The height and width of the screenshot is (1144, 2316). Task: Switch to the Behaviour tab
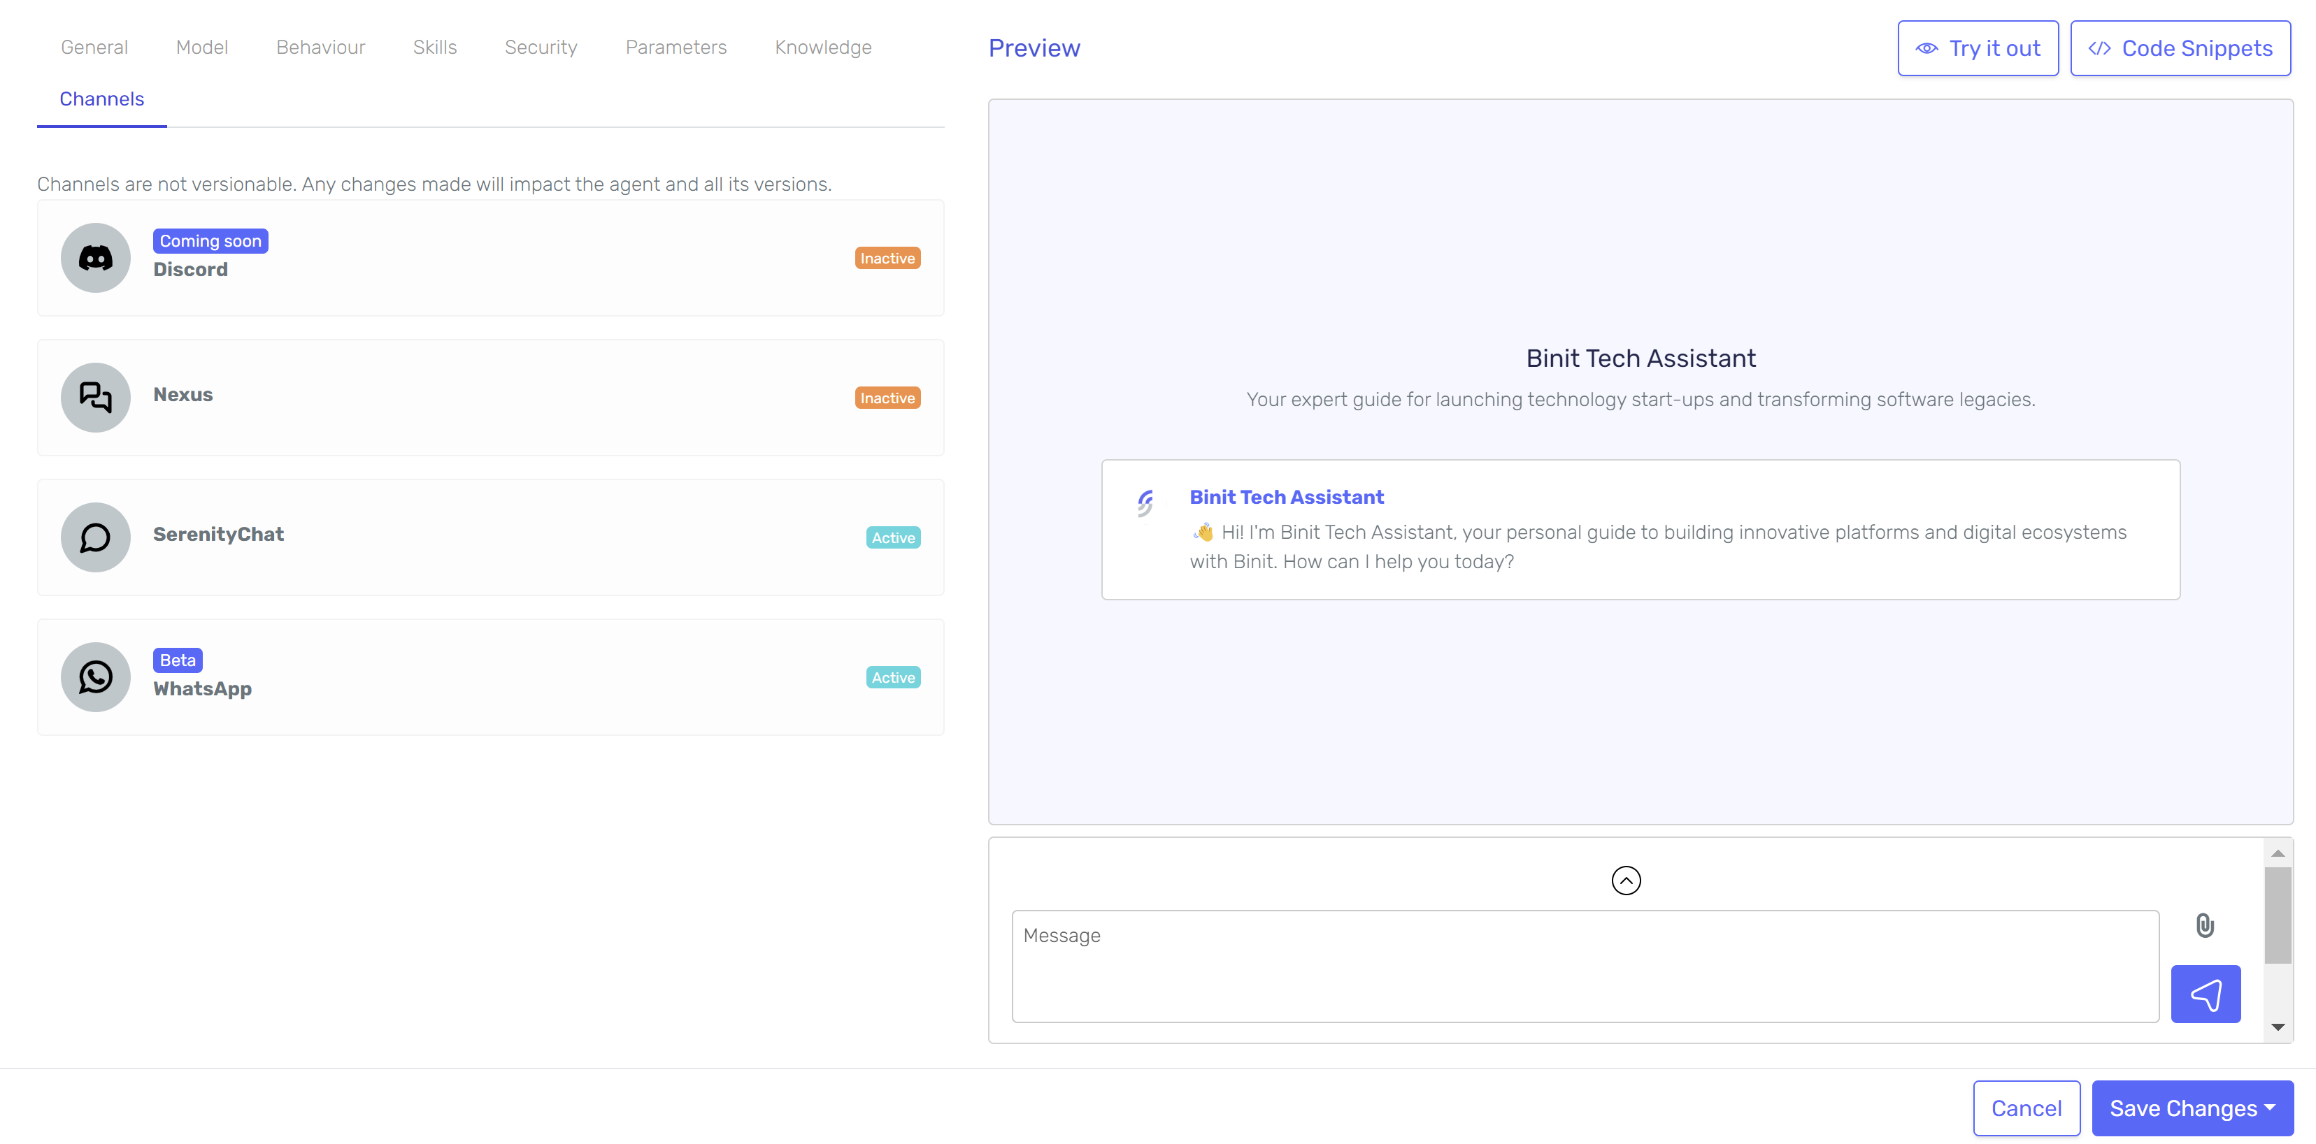[x=320, y=47]
